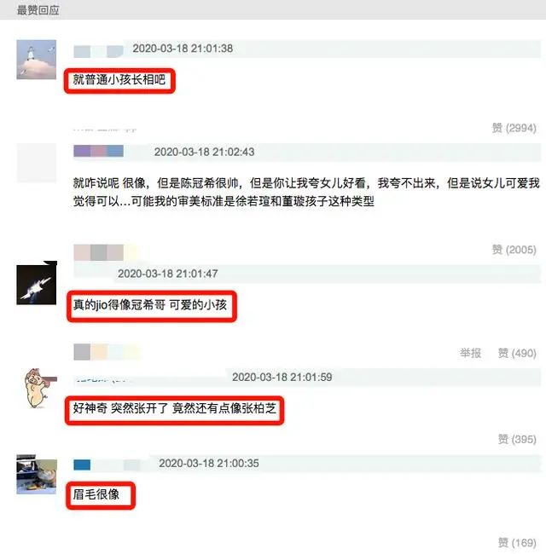
Task: Select the 最赞回应 header tab
Action: pos(38,10)
